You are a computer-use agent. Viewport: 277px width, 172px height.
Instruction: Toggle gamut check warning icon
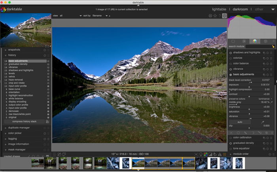(x=220, y=154)
